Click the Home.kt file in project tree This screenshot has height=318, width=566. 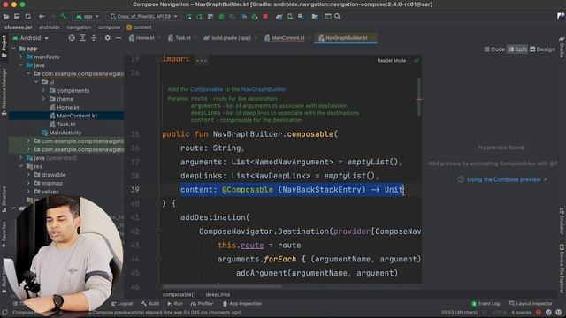pyautogui.click(x=67, y=108)
